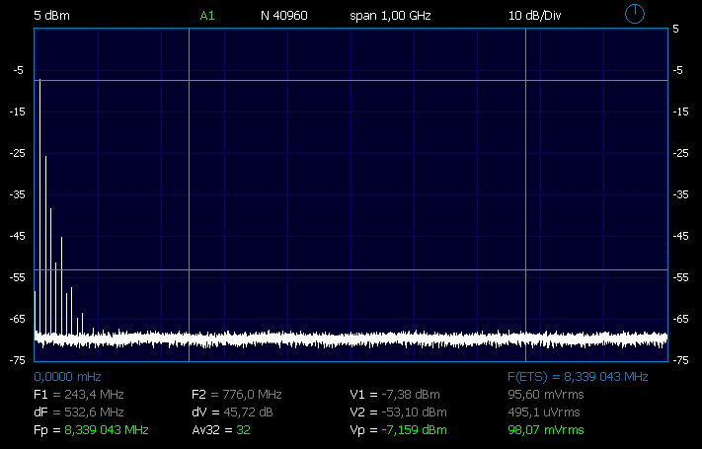Click the V1 = -7,38 dBm readout
Viewport: 702px width, 449px height.
coord(397,395)
